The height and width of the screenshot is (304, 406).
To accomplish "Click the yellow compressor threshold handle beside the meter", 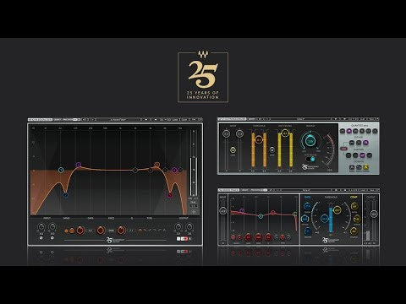I will [337, 209].
